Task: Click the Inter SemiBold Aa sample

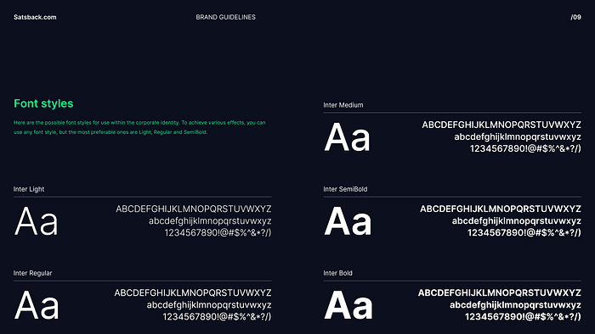Action: coord(348,221)
